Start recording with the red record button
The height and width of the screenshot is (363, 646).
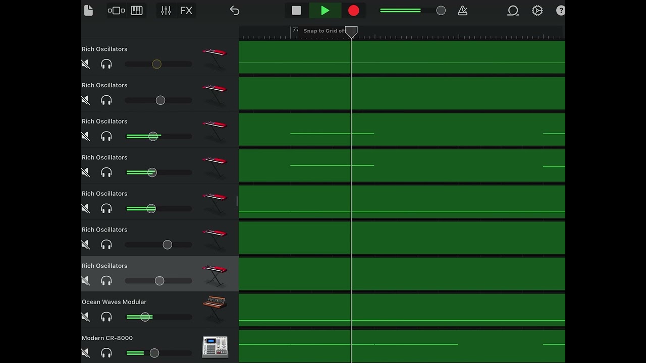click(x=354, y=11)
